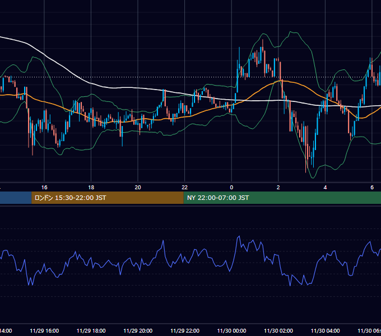Click the 11/29 18:00 timestamp label

click(91, 330)
